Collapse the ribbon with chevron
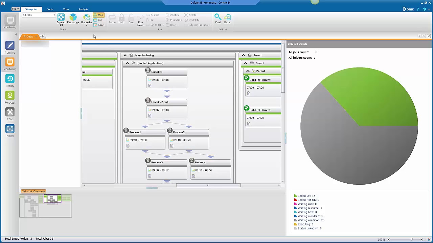 (429, 9)
